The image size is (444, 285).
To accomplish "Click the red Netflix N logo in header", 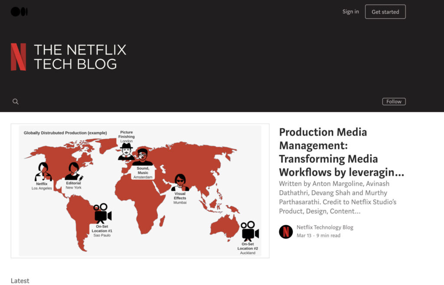I will point(18,57).
